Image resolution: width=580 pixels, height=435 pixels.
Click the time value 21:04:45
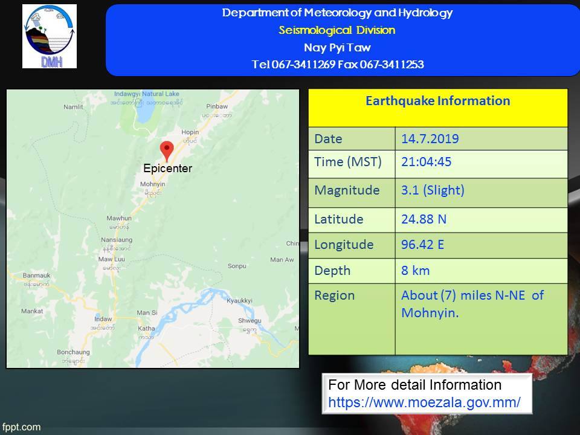[x=427, y=162]
